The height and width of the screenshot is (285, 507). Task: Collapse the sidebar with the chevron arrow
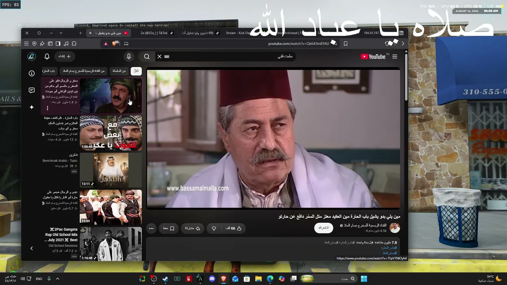32,248
